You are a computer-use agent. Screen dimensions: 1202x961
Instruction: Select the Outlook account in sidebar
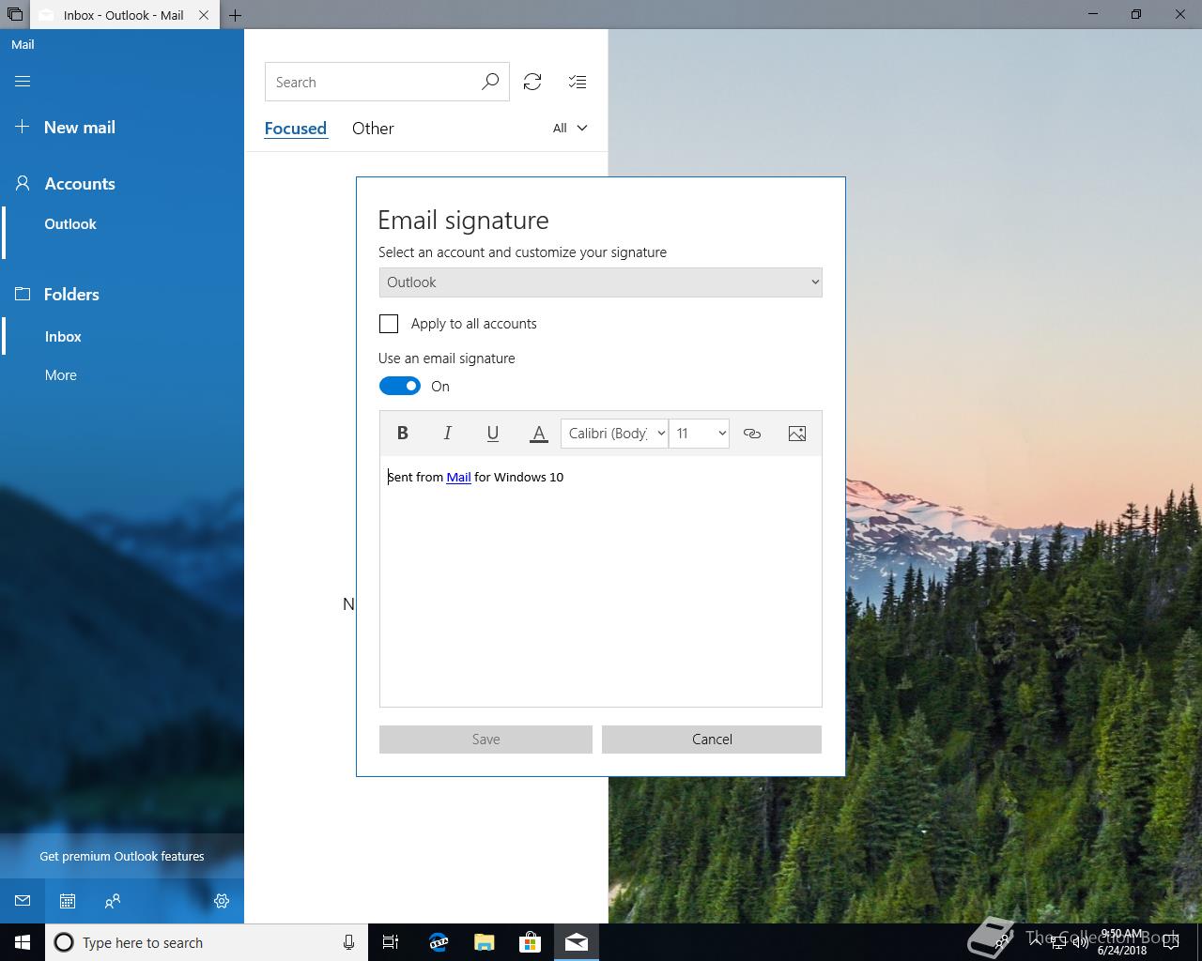point(70,224)
